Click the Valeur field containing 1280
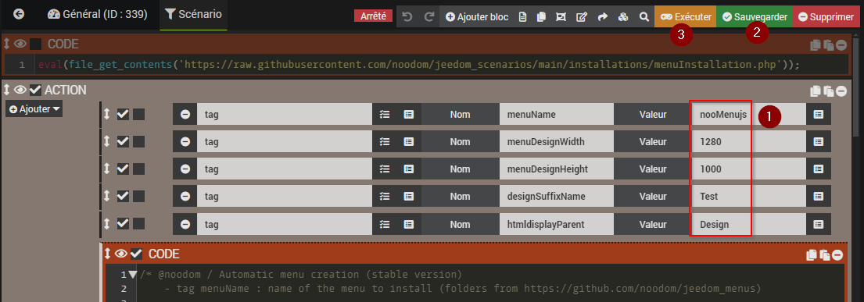 click(x=749, y=142)
